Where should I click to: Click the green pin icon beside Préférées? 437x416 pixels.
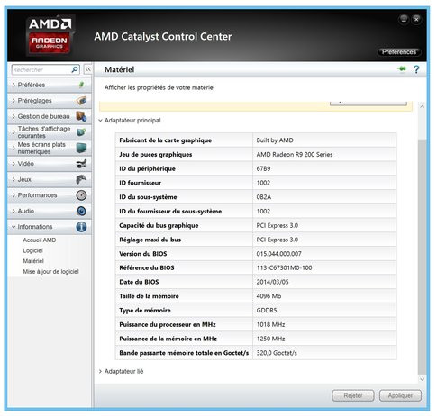coord(81,85)
